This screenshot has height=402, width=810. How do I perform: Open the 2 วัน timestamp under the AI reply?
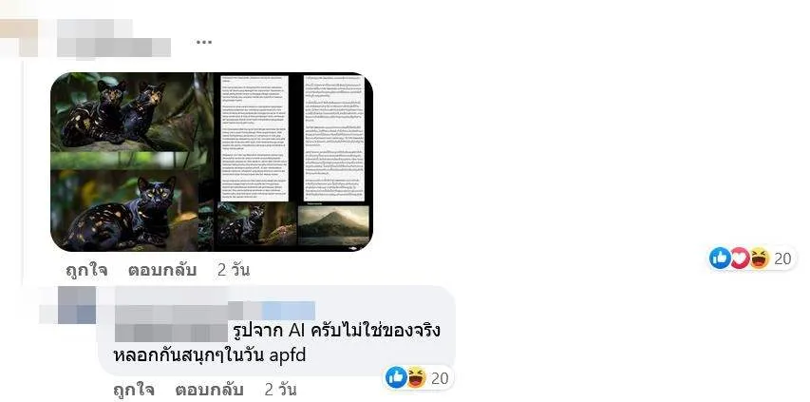[280, 390]
